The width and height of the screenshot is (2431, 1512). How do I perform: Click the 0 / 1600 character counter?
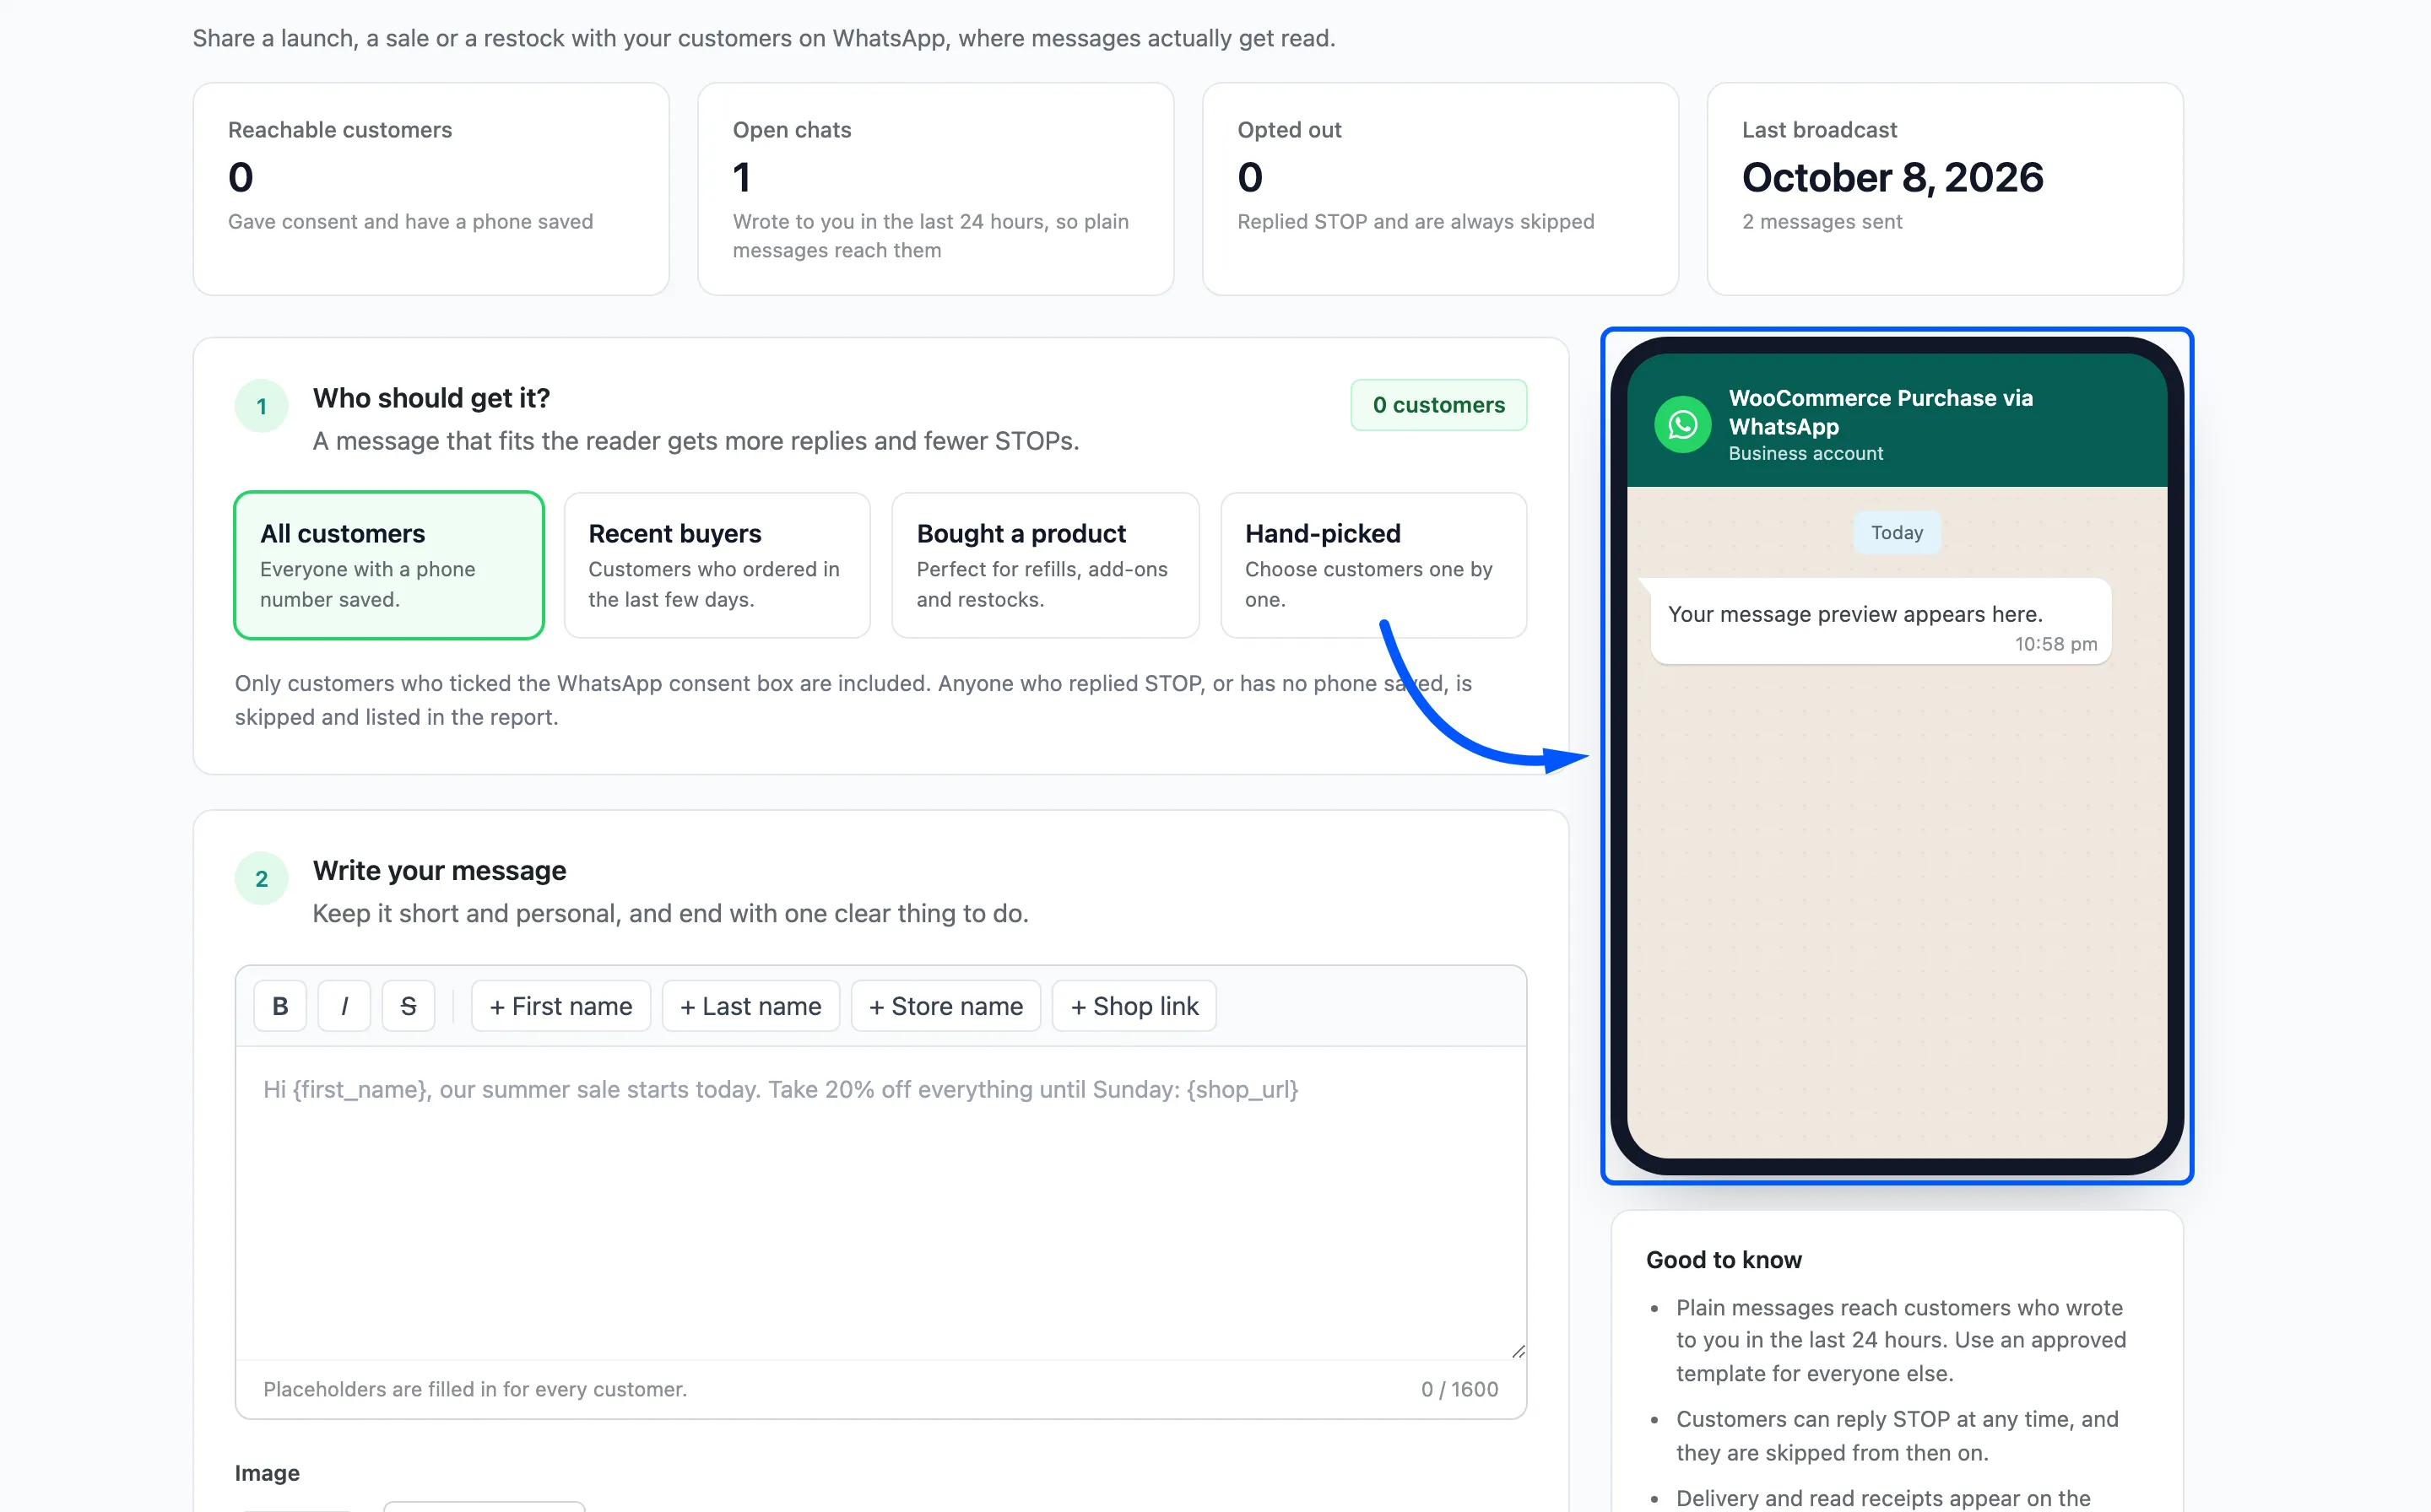[1459, 1389]
